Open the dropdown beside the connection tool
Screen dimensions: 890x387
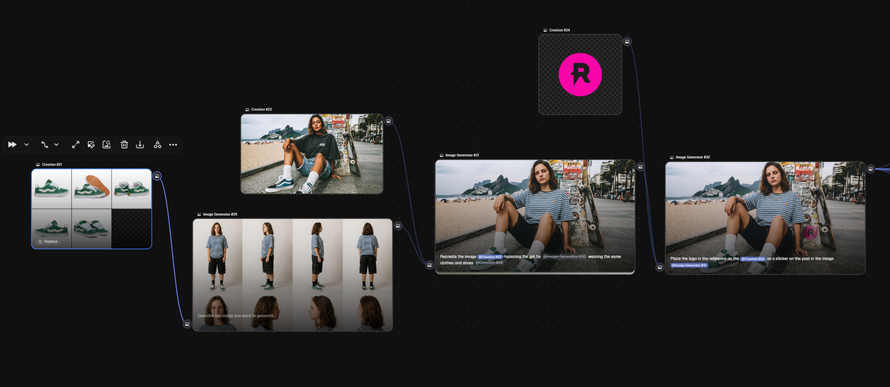(56, 145)
